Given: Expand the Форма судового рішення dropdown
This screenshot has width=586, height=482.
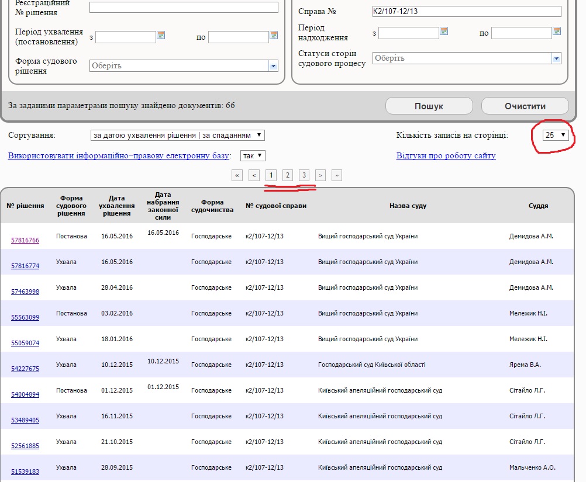Looking at the screenshot, I should click(x=273, y=66).
